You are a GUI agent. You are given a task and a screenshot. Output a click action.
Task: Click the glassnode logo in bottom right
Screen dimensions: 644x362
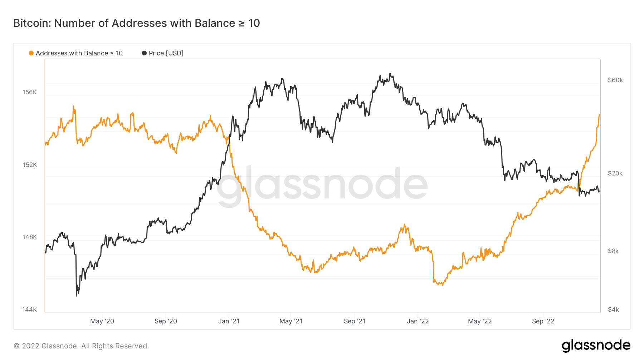click(x=596, y=346)
